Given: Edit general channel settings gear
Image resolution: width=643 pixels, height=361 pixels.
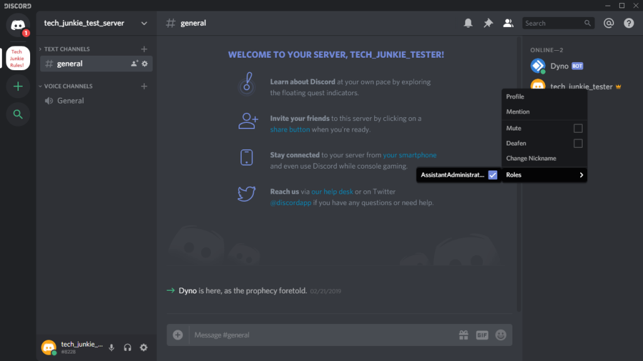Looking at the screenshot, I should click(x=145, y=64).
